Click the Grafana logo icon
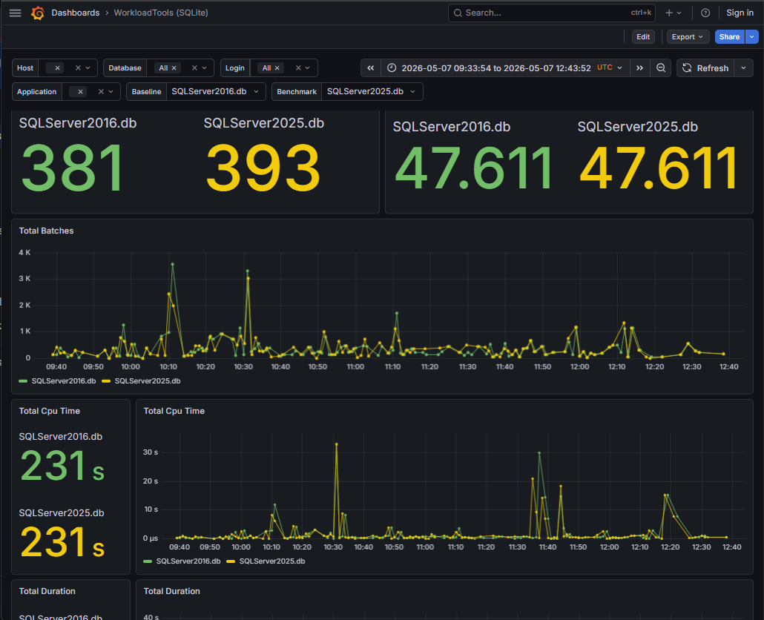Screen dimensions: 764x620 38,13
